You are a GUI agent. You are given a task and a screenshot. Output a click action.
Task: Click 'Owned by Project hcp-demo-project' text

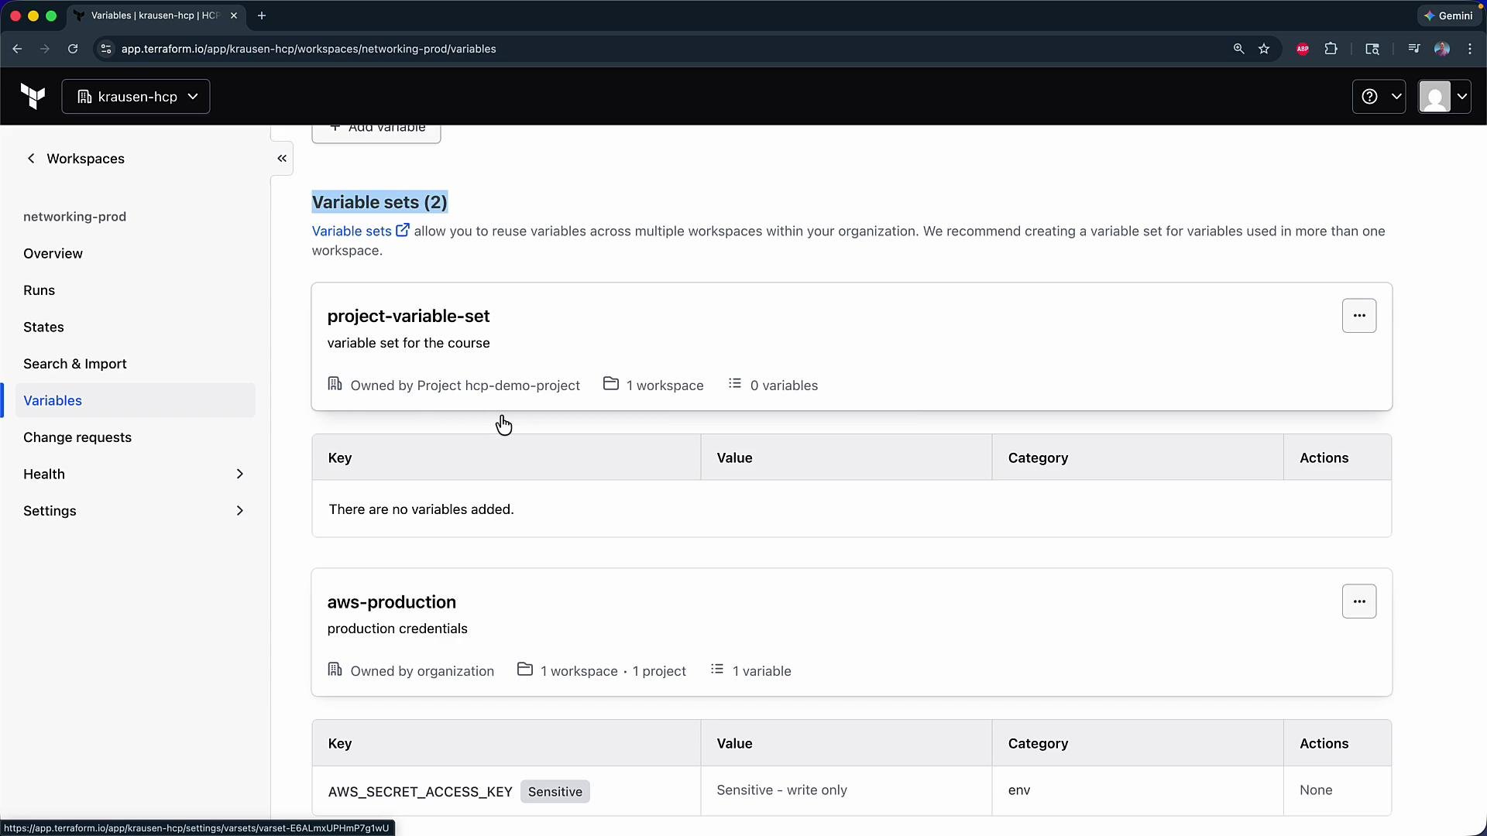click(x=465, y=385)
